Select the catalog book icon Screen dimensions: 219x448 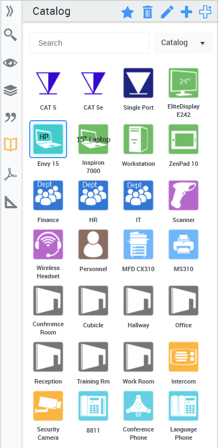tap(10, 144)
